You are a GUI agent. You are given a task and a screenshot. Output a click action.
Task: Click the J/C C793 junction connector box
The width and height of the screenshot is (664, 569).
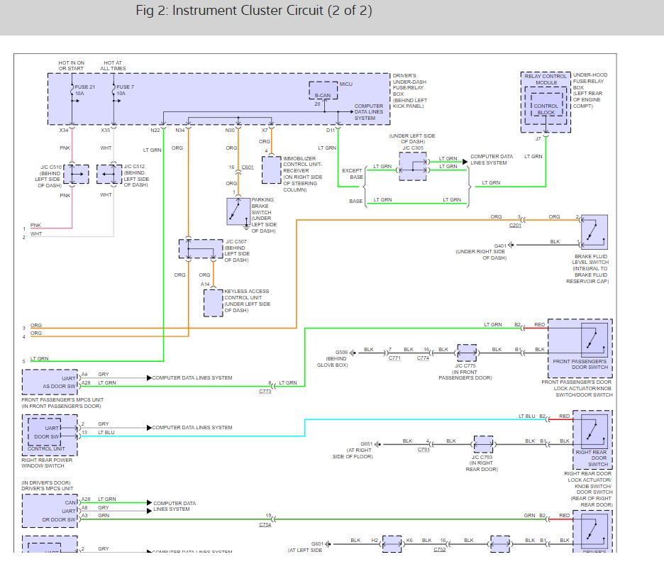pos(483,444)
